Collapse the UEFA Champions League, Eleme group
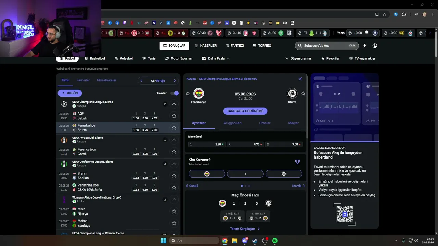Viewport: 438px width, 246px height. [x=174, y=104]
